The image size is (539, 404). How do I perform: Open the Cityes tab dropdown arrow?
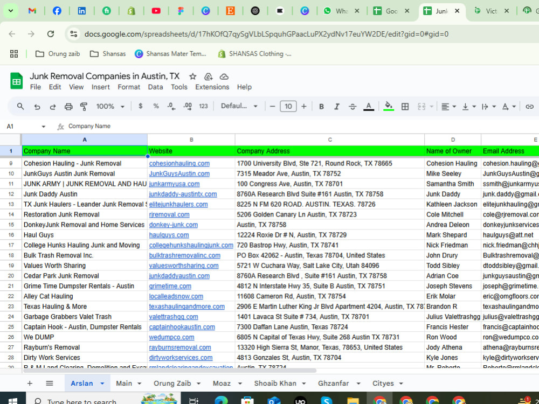401,384
